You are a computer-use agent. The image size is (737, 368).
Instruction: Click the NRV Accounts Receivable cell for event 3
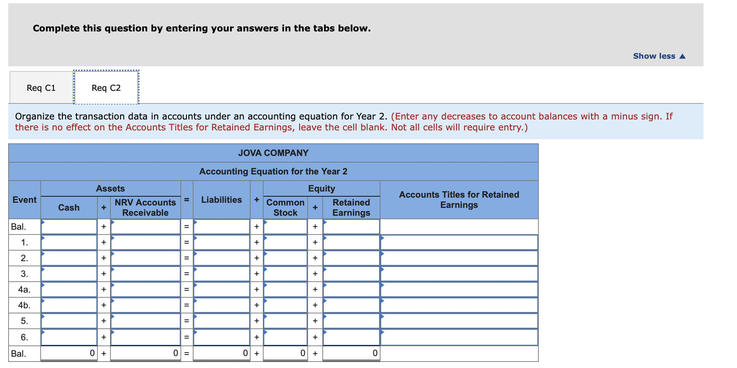tap(146, 274)
